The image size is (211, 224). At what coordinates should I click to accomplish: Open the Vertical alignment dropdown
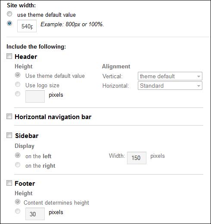[x=170, y=76]
